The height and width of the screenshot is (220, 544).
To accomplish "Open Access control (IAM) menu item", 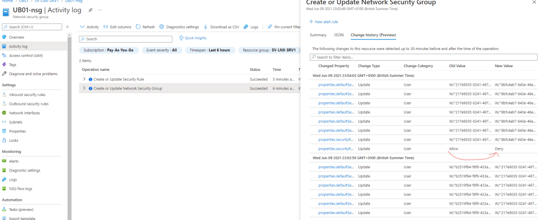I will 26,55.
